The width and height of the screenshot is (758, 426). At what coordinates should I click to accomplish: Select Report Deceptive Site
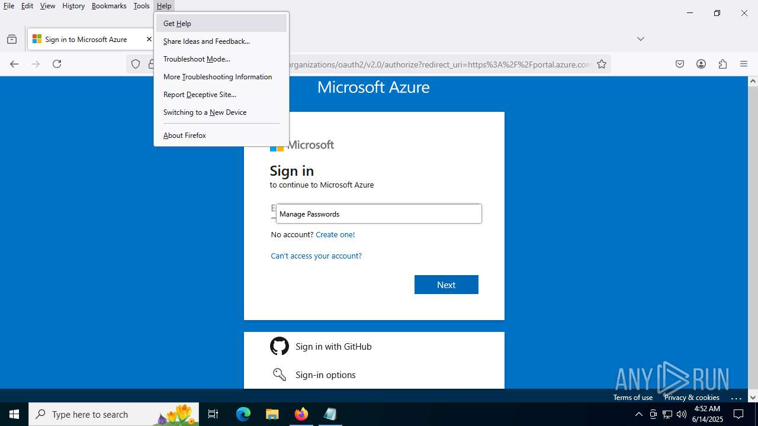click(x=221, y=95)
